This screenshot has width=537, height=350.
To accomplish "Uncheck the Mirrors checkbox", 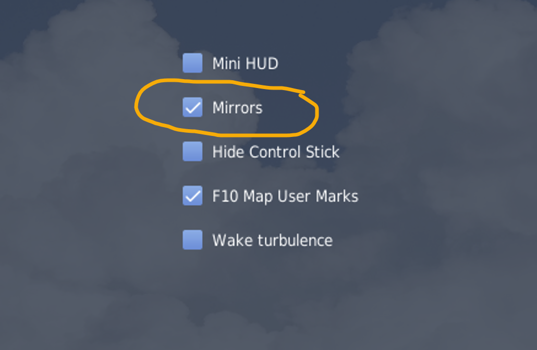I will tap(192, 107).
